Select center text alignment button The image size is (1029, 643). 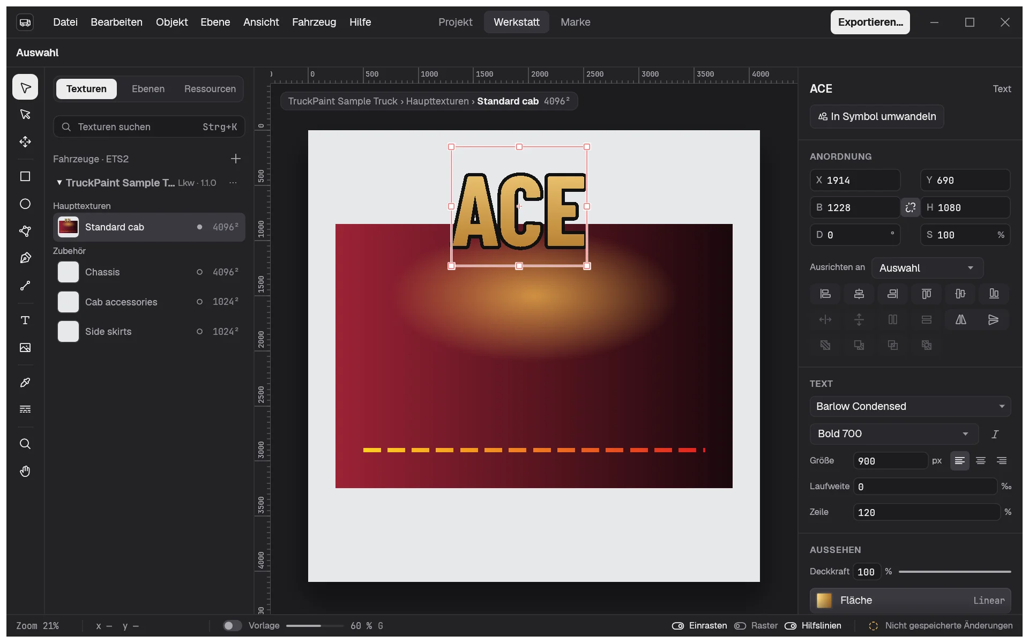click(981, 461)
